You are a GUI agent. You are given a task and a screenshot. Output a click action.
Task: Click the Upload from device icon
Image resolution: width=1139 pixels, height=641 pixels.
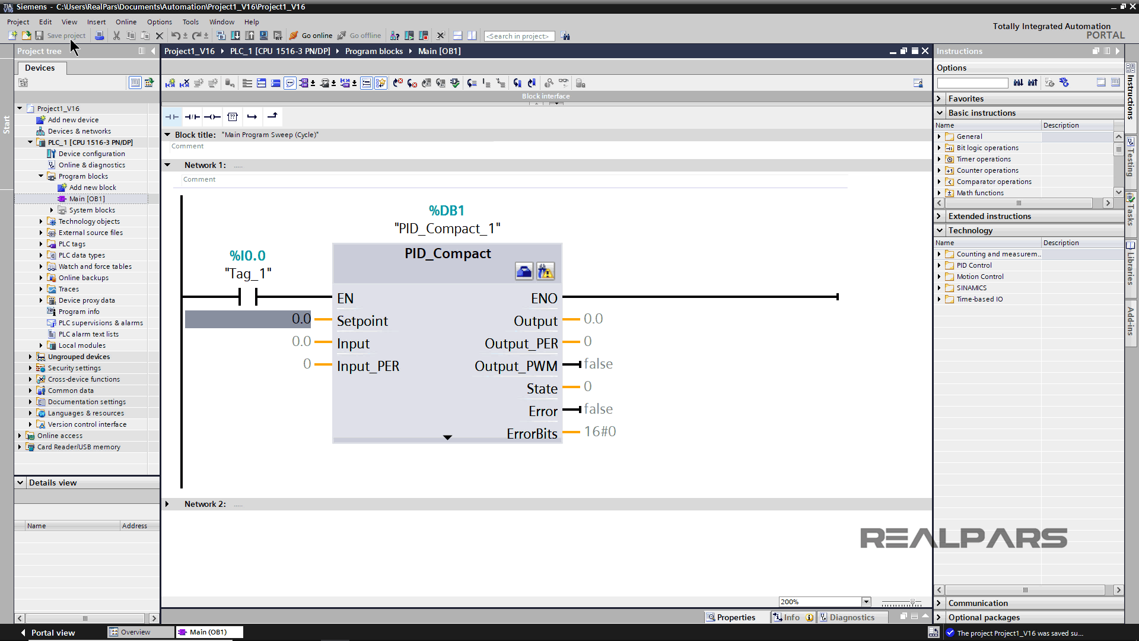250,36
